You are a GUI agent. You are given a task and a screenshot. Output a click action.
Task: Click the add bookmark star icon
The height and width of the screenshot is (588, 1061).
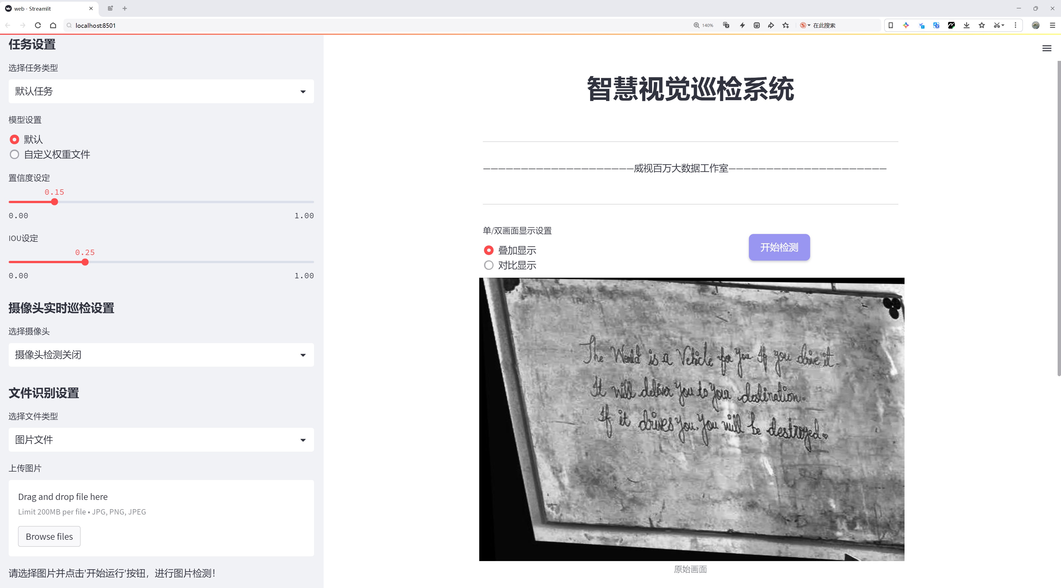pos(785,26)
